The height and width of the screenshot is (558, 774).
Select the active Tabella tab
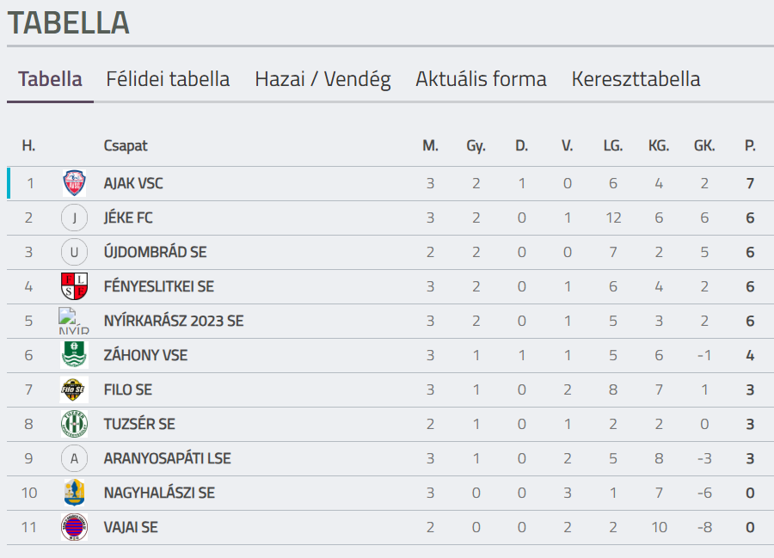tap(50, 79)
